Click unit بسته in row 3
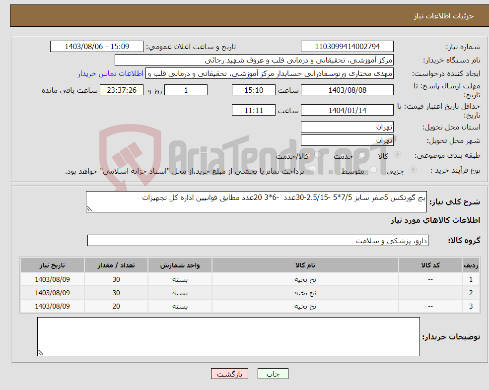This screenshot has width=489, height=390. coord(180,306)
